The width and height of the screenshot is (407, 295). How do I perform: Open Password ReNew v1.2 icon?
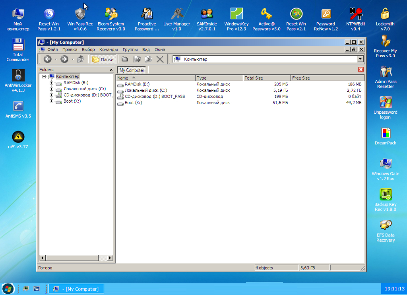tap(326, 19)
